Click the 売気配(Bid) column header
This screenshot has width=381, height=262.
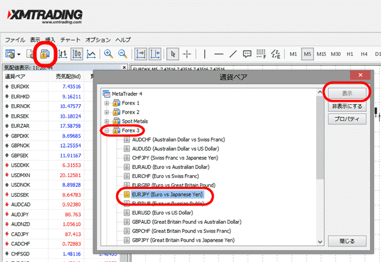[x=66, y=77]
